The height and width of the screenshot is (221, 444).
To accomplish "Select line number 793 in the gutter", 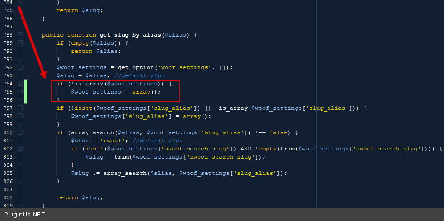I will [8, 75].
